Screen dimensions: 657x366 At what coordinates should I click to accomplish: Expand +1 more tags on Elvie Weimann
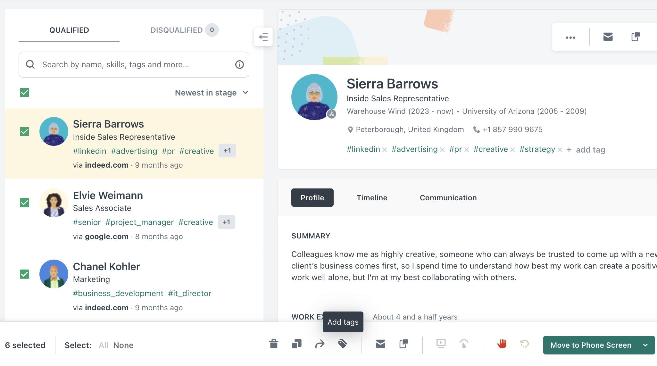[226, 222]
